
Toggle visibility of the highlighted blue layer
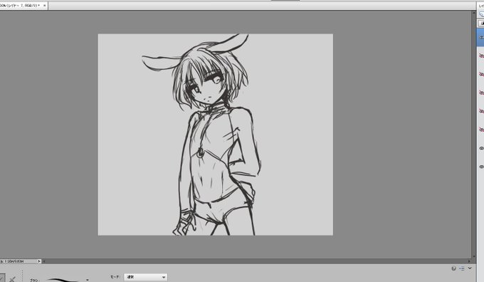(481, 37)
